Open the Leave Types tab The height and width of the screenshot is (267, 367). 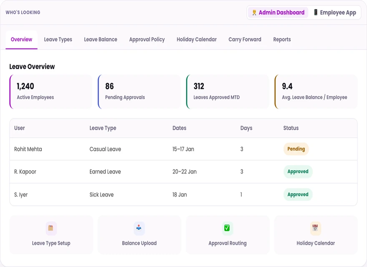(x=58, y=39)
